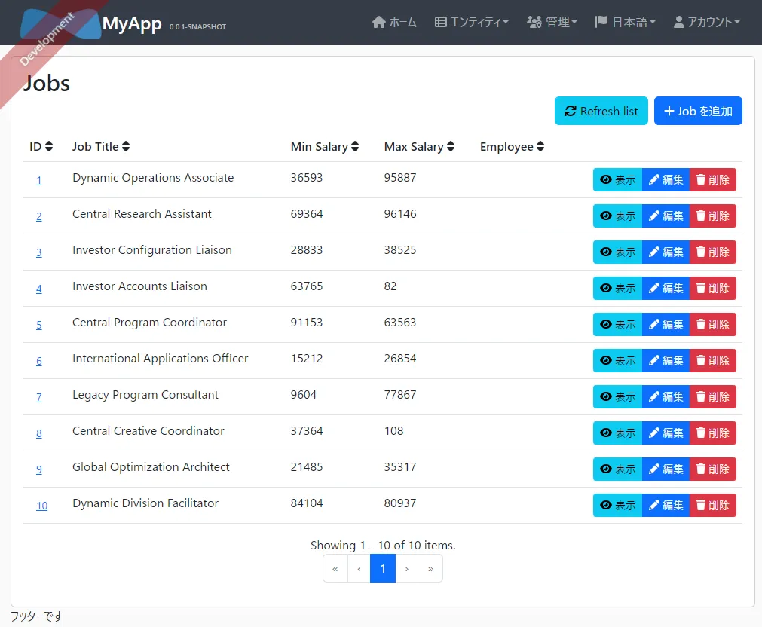The height and width of the screenshot is (627, 762).
Task: View Investor Accounts Liaison with 表示
Action: click(x=618, y=288)
